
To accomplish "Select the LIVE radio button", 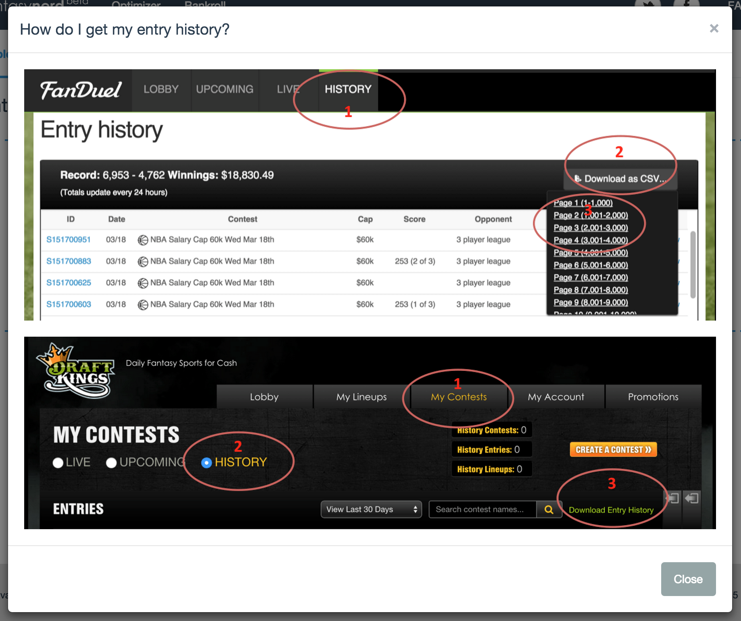I will coord(58,463).
